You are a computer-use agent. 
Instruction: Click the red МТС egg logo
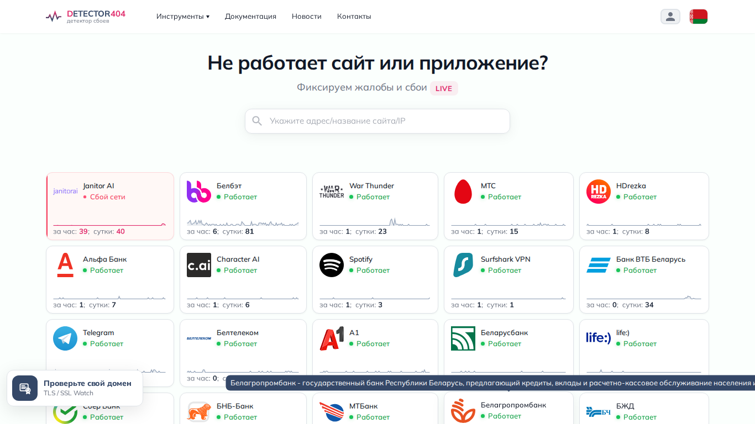coord(463,192)
